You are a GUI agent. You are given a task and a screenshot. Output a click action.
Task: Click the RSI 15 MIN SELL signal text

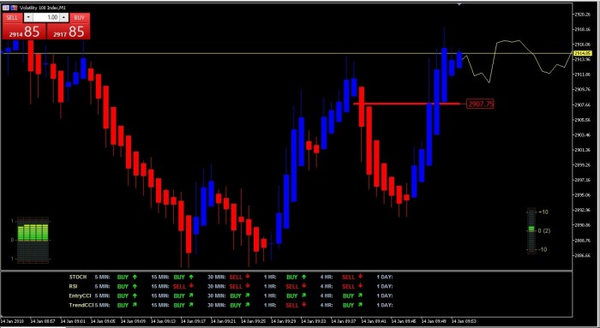coord(179,286)
